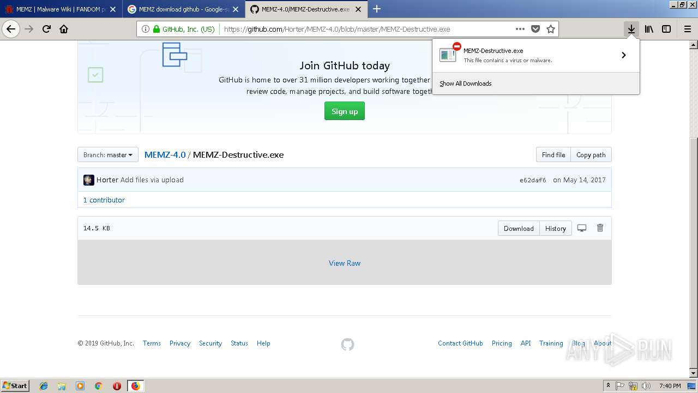Open the Status footer link
The height and width of the screenshot is (393, 698).
(x=239, y=343)
